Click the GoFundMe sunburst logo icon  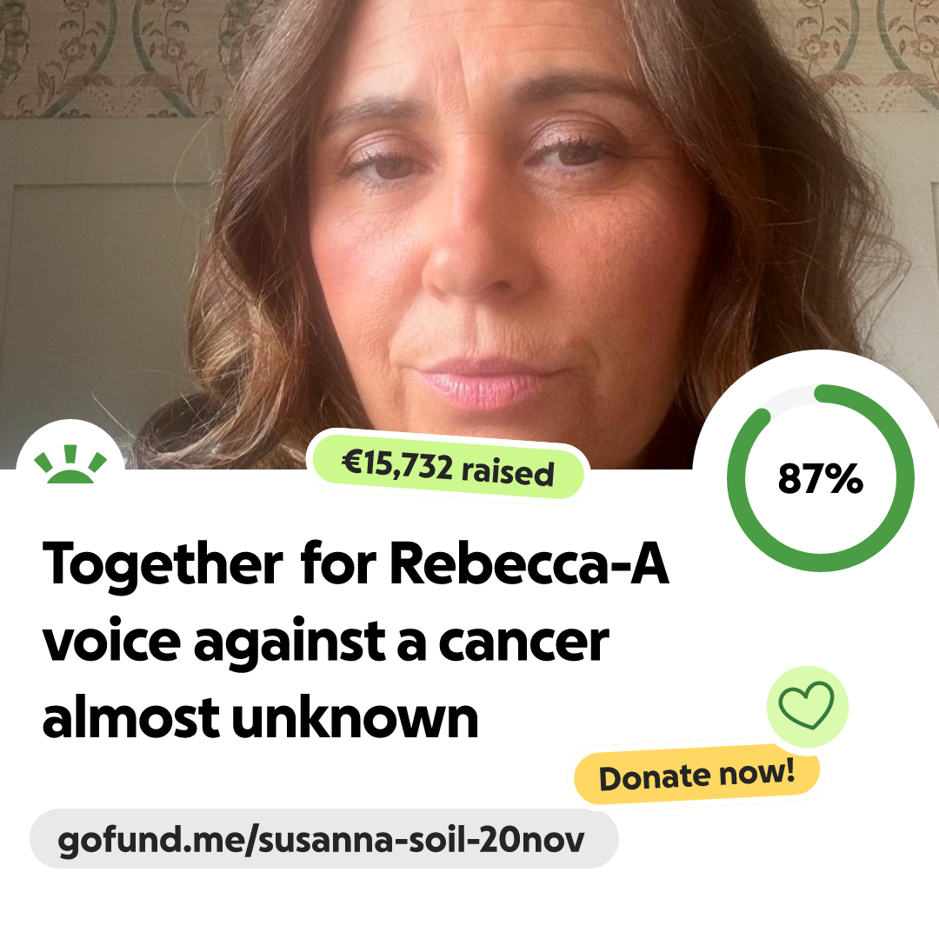point(70,463)
